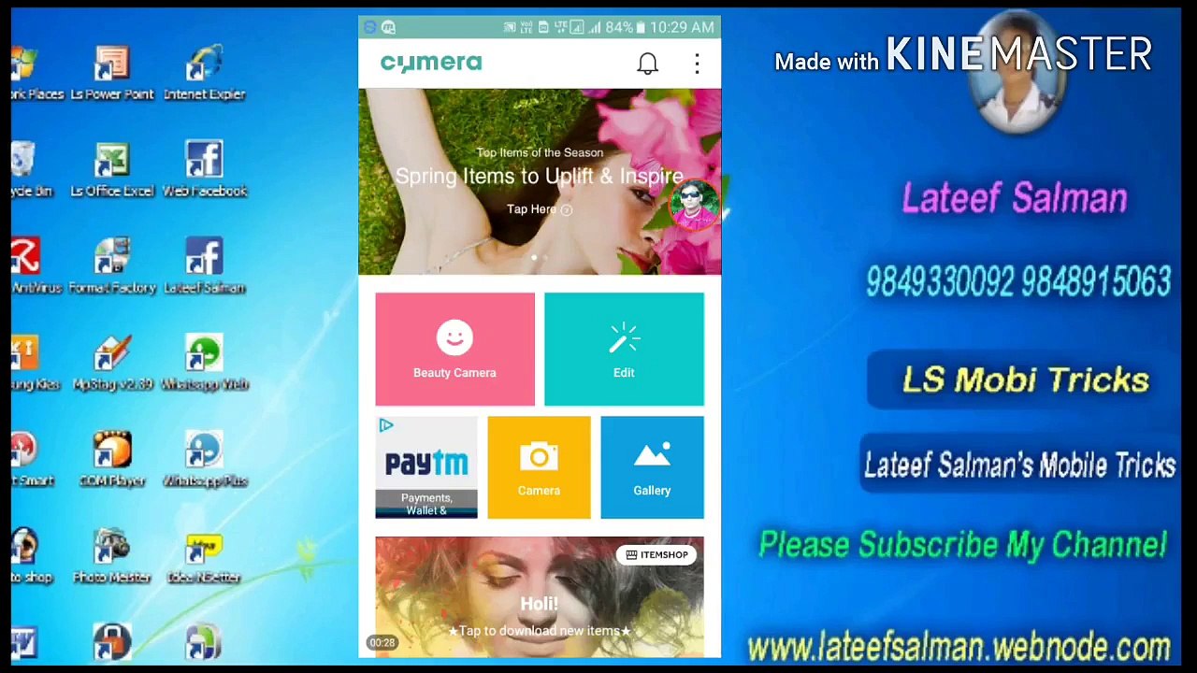Click the AdChoices triangle on Paytm ad

tap(385, 426)
